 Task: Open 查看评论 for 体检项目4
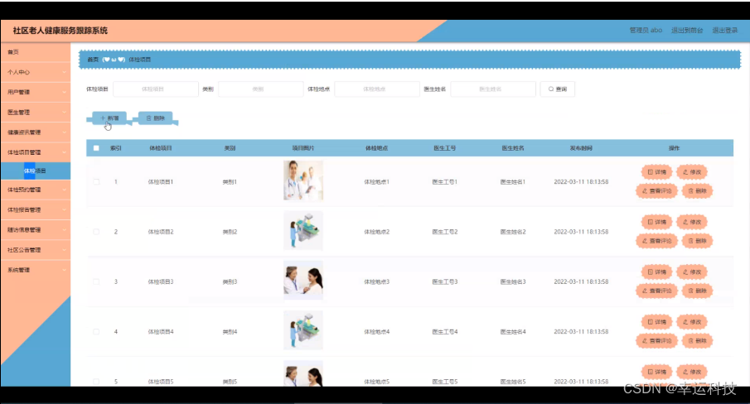[656, 340]
